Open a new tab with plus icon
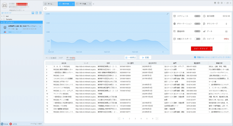The width and height of the screenshot is (233, 126). (93, 4)
